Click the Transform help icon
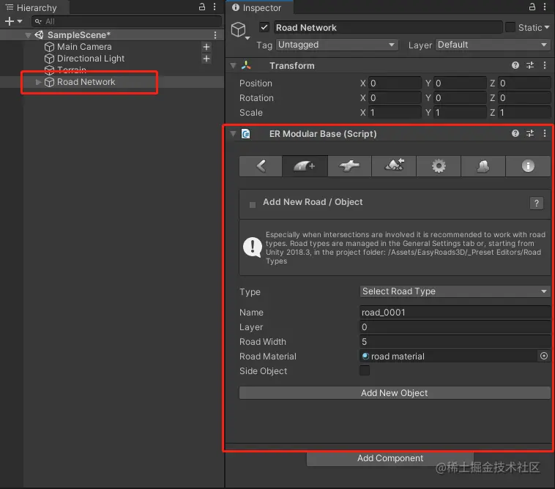The height and width of the screenshot is (489, 555). tap(515, 65)
